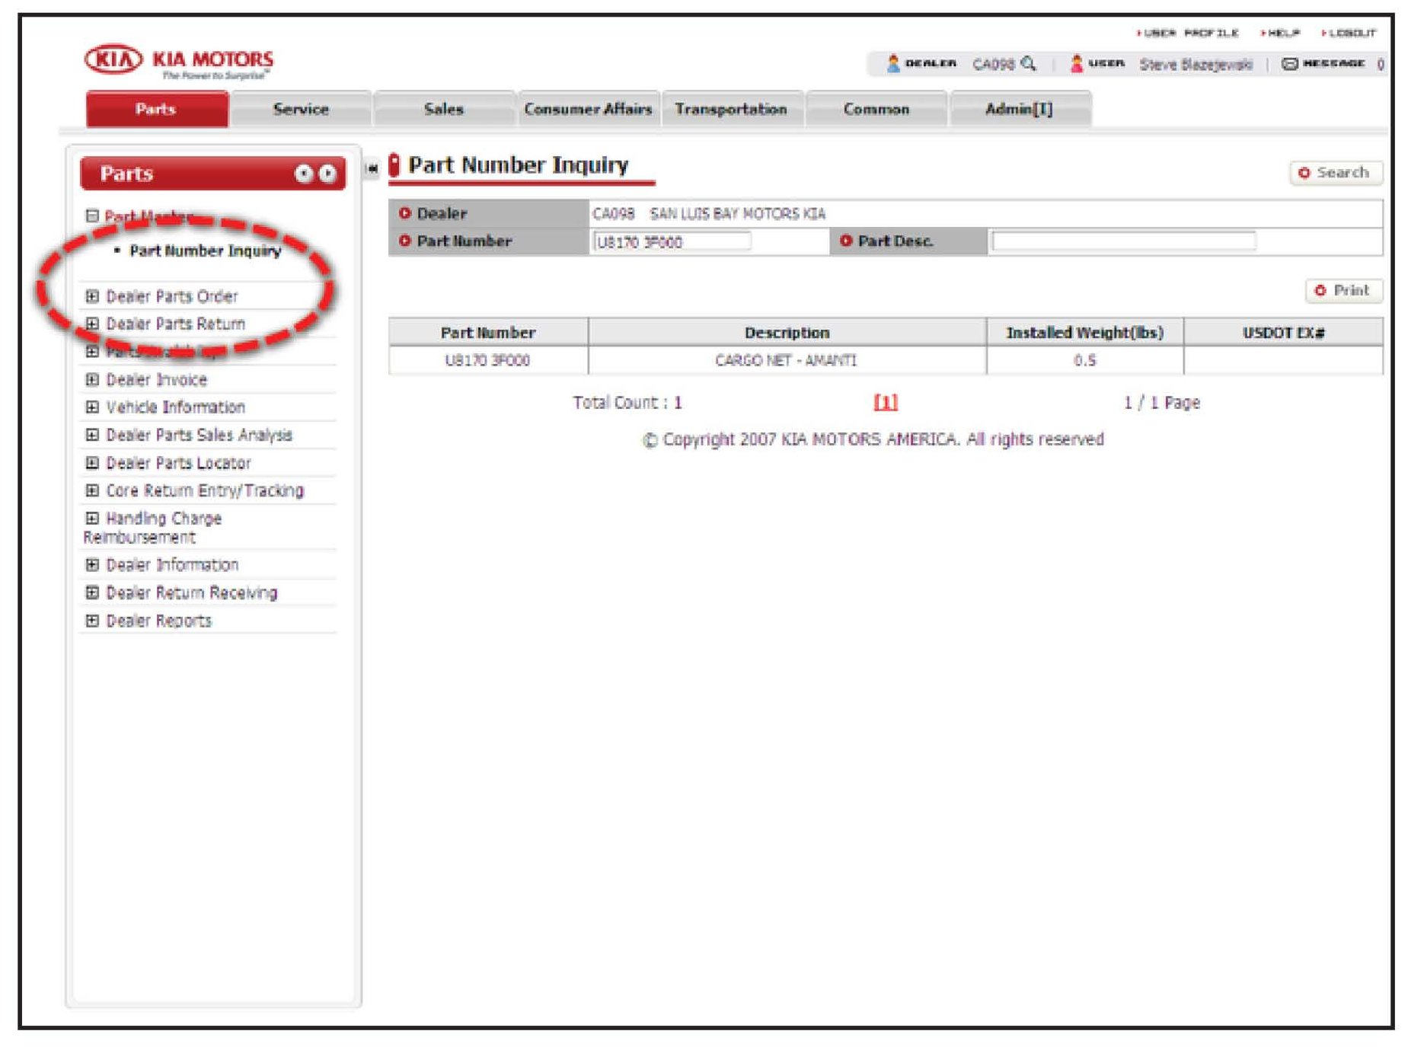Click the right arrow in Parts panel header
Screen dimensions: 1408x1047
(x=327, y=174)
